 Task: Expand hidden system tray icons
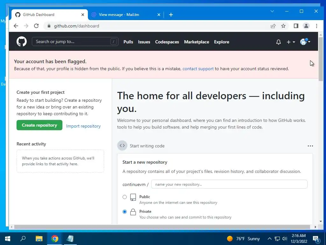click(269, 239)
